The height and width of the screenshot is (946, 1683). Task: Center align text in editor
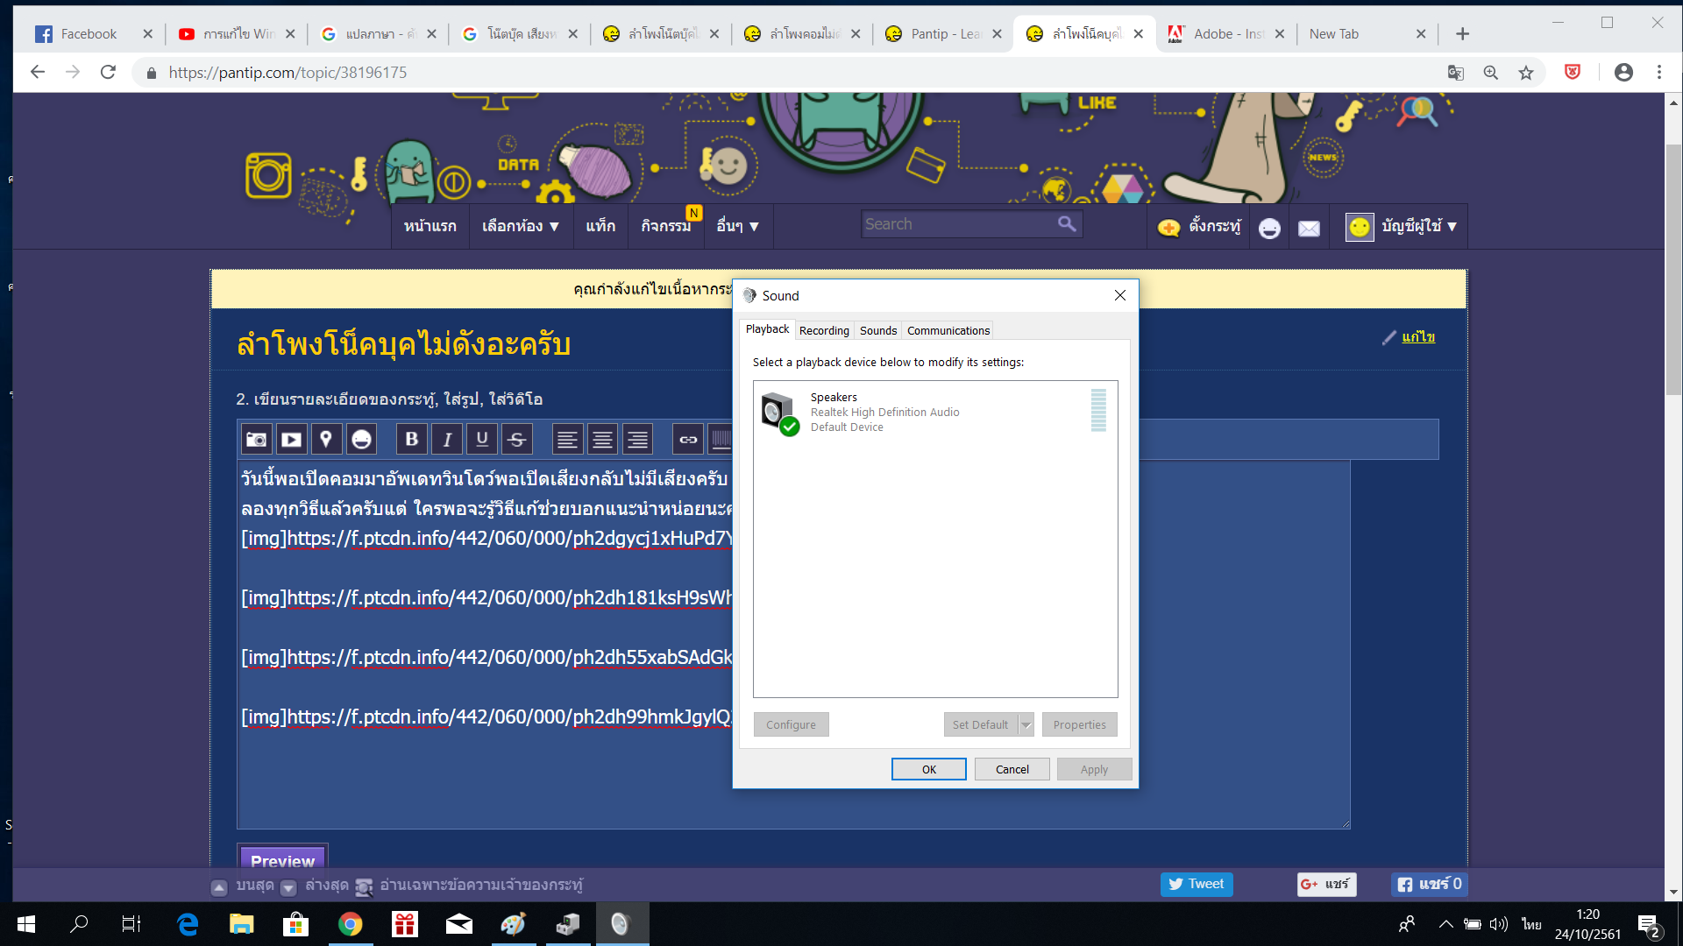click(x=602, y=439)
